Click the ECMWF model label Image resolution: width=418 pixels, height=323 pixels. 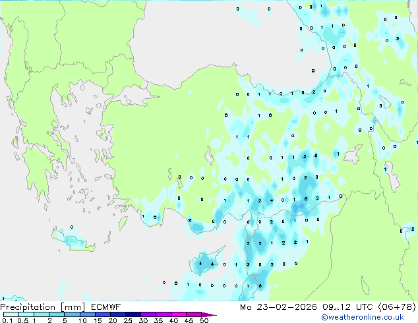pos(105,307)
